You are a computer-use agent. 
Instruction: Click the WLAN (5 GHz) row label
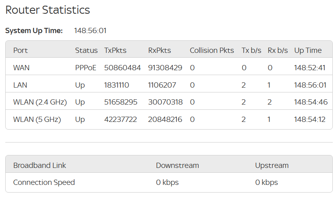click(x=37, y=119)
